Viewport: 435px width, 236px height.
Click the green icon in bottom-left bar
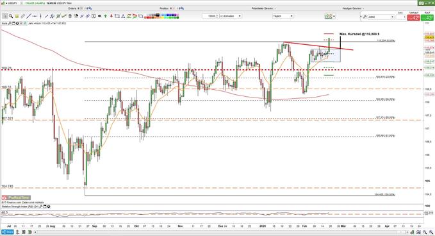30,232
